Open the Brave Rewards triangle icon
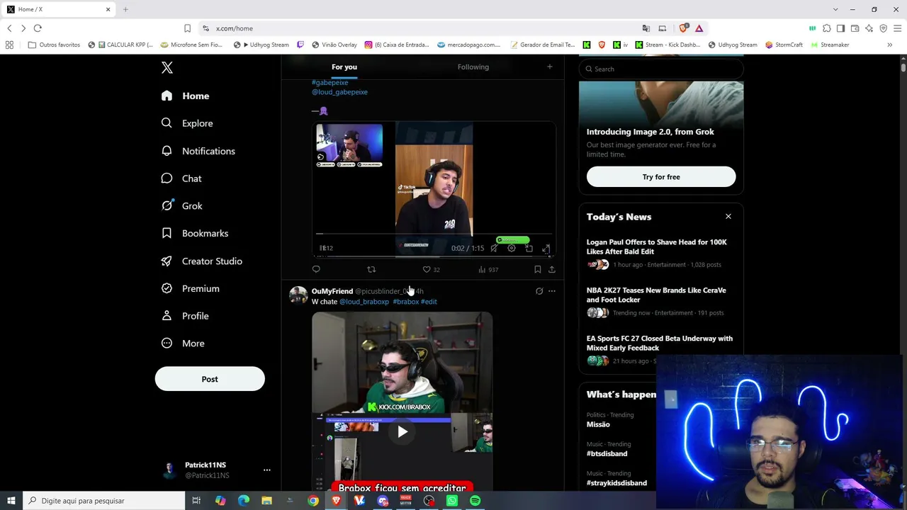Image resolution: width=907 pixels, height=510 pixels. click(699, 28)
